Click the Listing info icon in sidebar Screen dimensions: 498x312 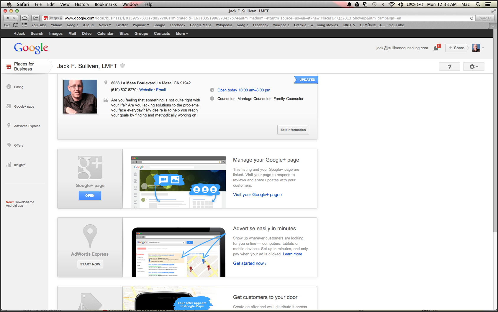(9, 87)
